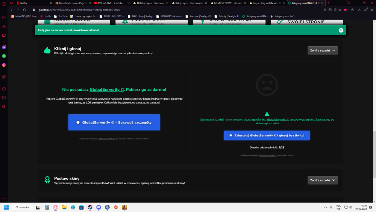Show hidden system tray icons chevron
The width and height of the screenshot is (376, 212).
325,207
